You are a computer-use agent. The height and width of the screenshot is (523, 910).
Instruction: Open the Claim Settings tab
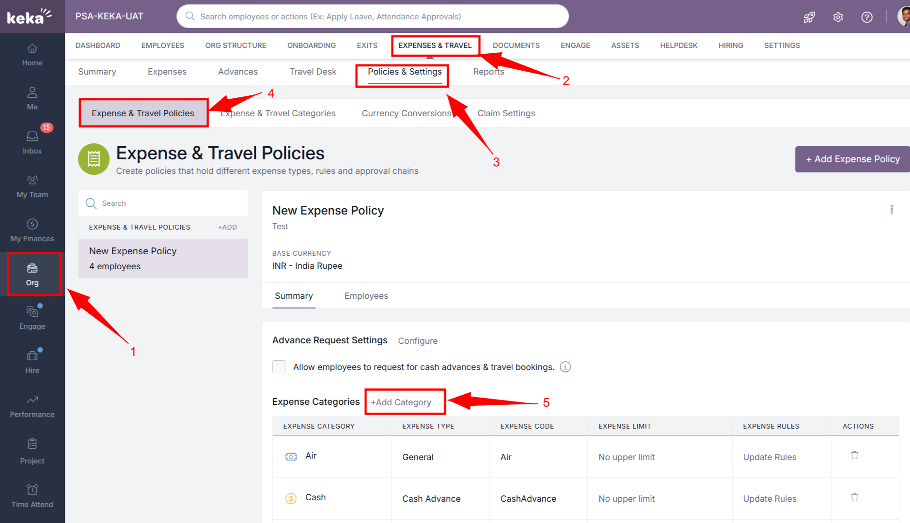click(x=506, y=113)
